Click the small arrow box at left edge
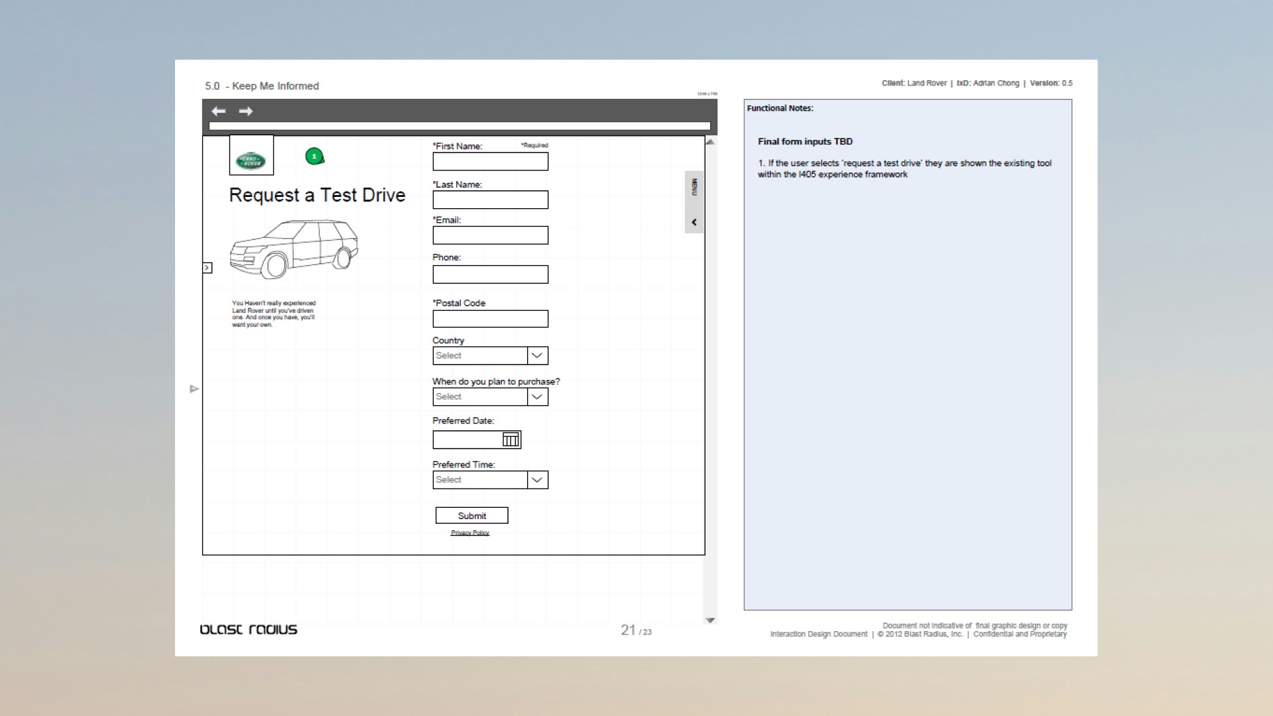The width and height of the screenshot is (1273, 716). (x=208, y=268)
